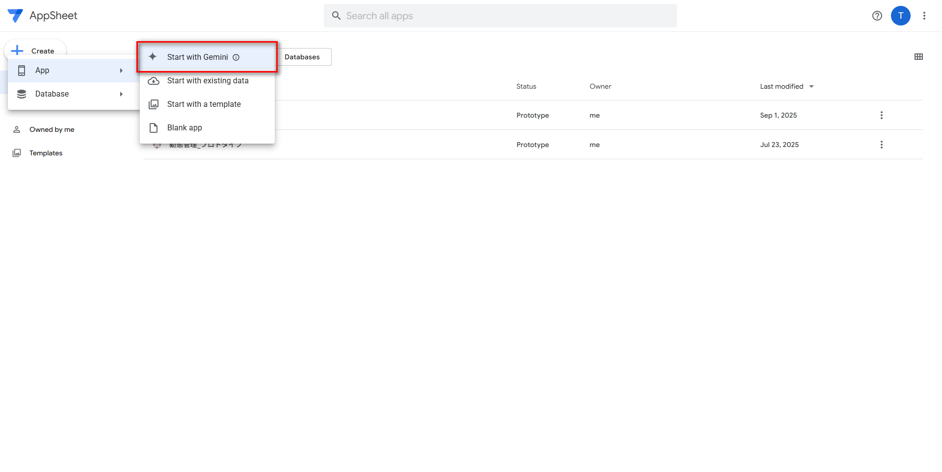
Task: Open the overflow menu on the Jul 23 app row
Action: pyautogui.click(x=881, y=144)
